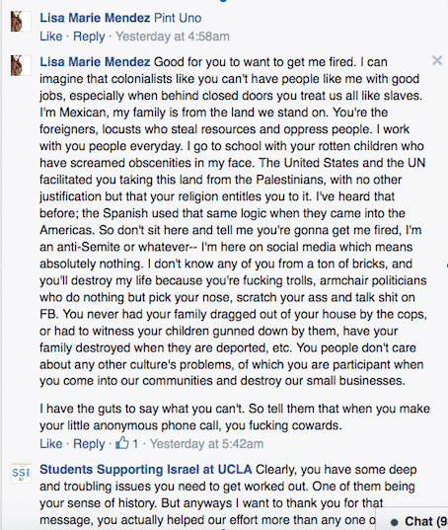This screenshot has height=530, width=448.
Task: Hide the long comment with X icon
Action: [437, 60]
